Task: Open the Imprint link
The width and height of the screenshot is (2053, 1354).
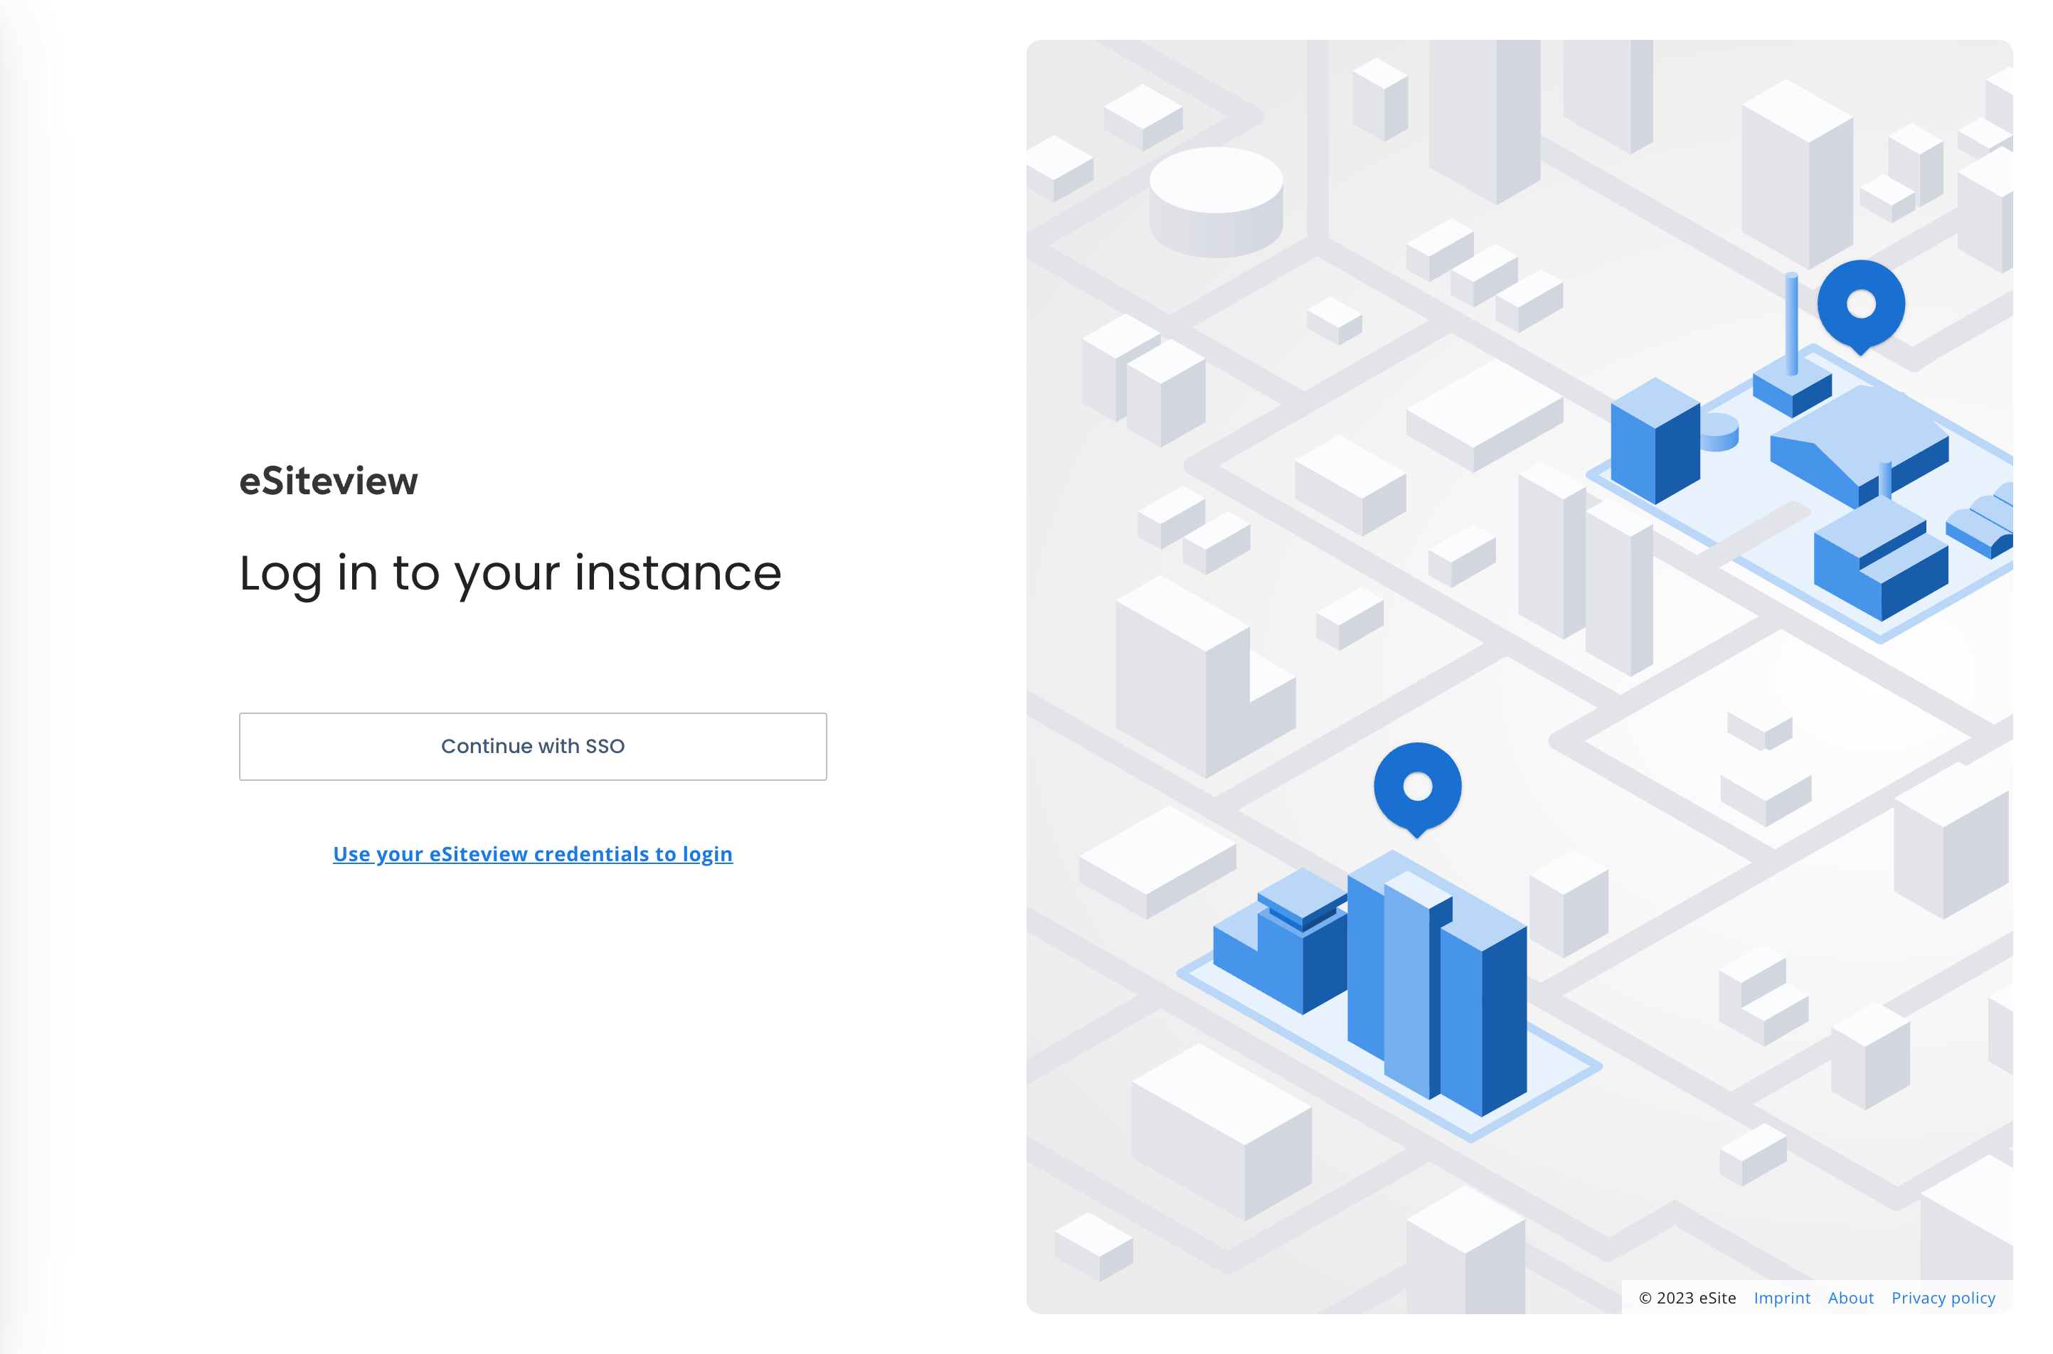Action: (x=1781, y=1298)
